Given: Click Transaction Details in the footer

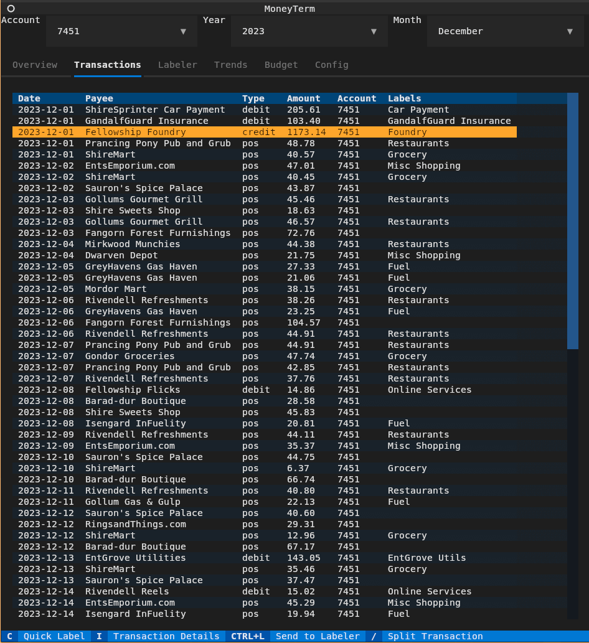Looking at the screenshot, I should pos(166,636).
